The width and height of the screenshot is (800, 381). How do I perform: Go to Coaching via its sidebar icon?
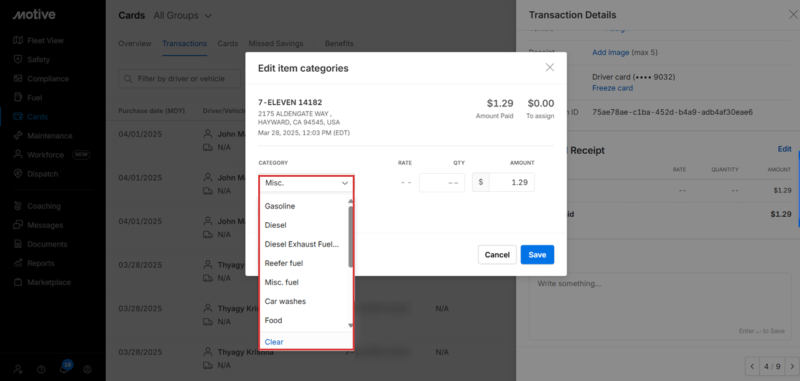[x=18, y=206]
